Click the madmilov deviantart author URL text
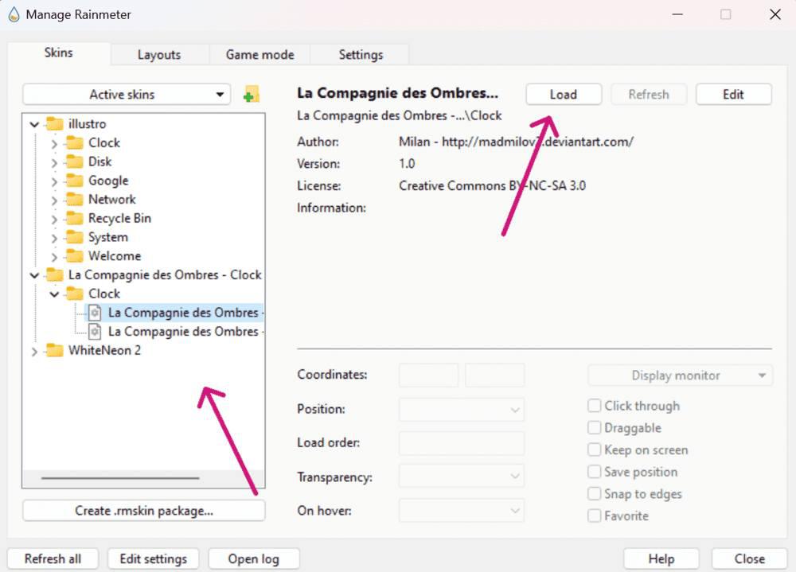This screenshot has width=796, height=572. [537, 142]
